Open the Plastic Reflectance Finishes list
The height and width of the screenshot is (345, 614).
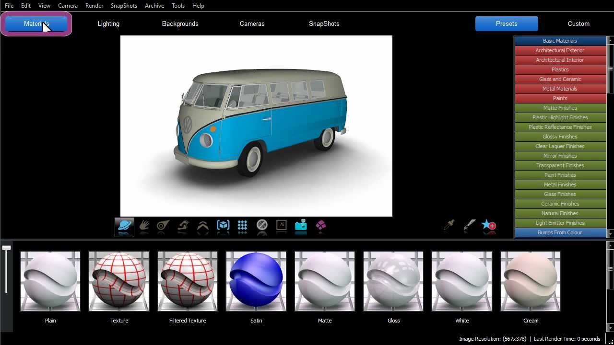click(560, 127)
